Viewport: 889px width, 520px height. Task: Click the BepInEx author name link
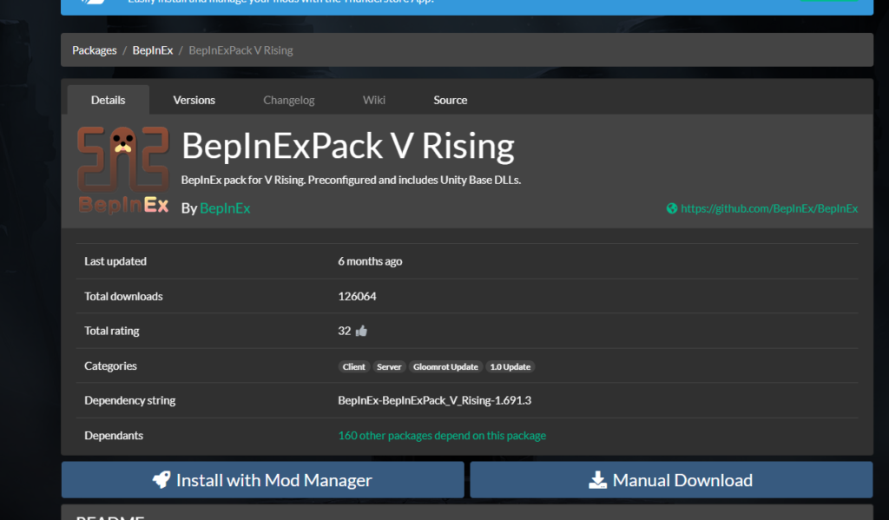tap(225, 208)
